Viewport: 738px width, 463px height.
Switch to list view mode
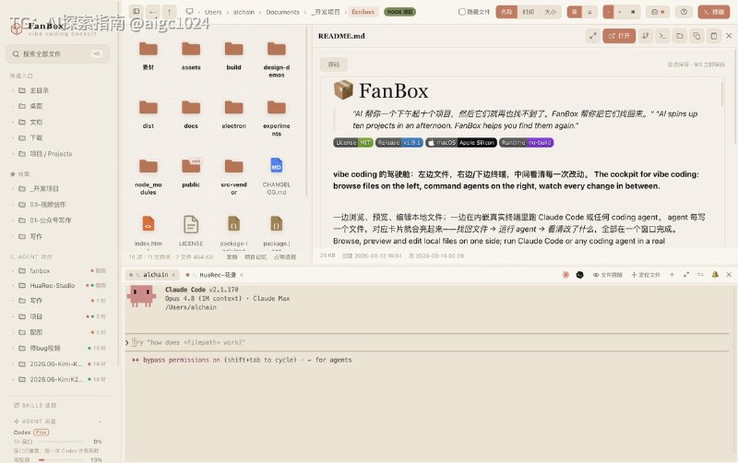point(589,12)
